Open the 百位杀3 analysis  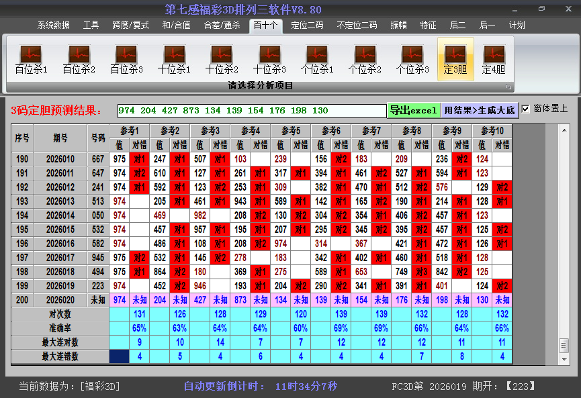[126, 59]
